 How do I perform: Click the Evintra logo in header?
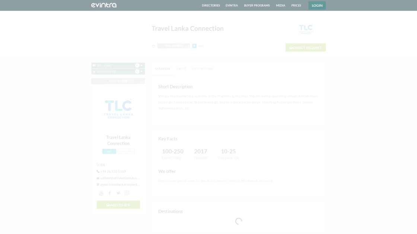click(x=104, y=5)
